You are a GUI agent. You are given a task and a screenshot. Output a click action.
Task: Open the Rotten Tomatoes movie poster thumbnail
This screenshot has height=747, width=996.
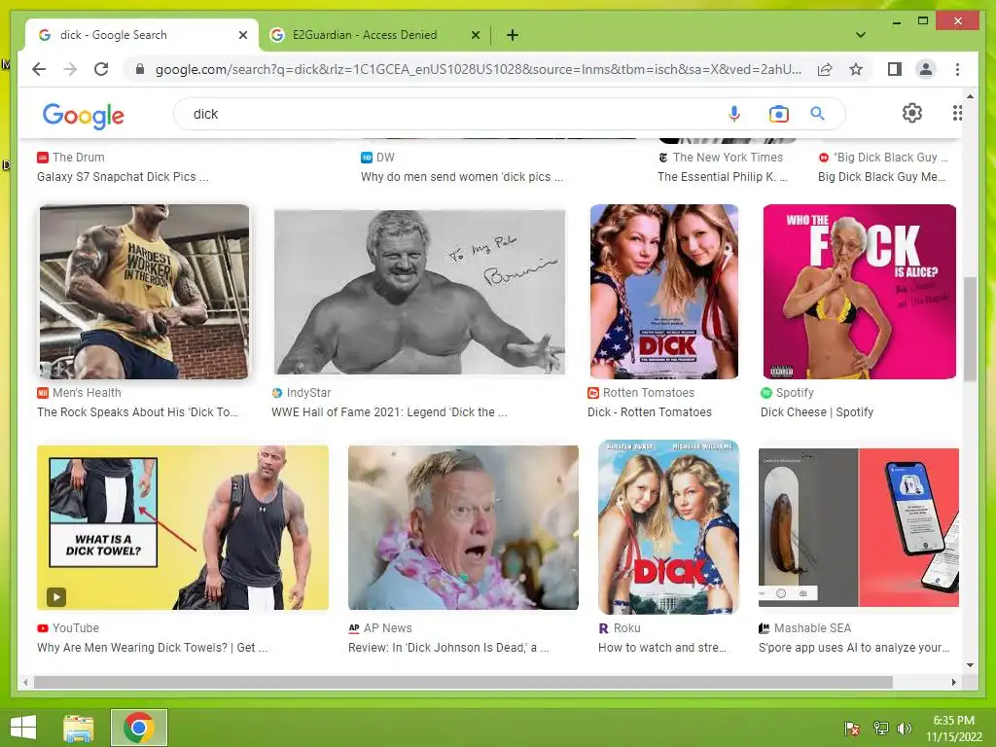click(x=663, y=292)
